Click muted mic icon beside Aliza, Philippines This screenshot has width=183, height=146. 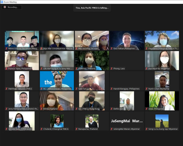tap(147, 109)
